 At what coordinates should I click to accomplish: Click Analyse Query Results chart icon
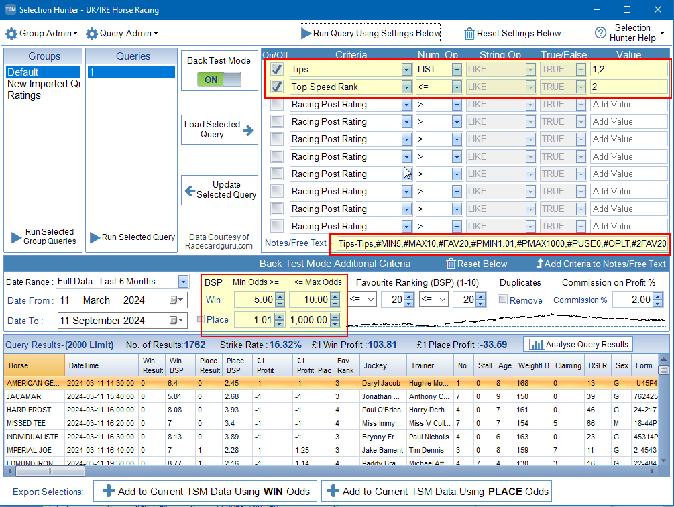[536, 344]
